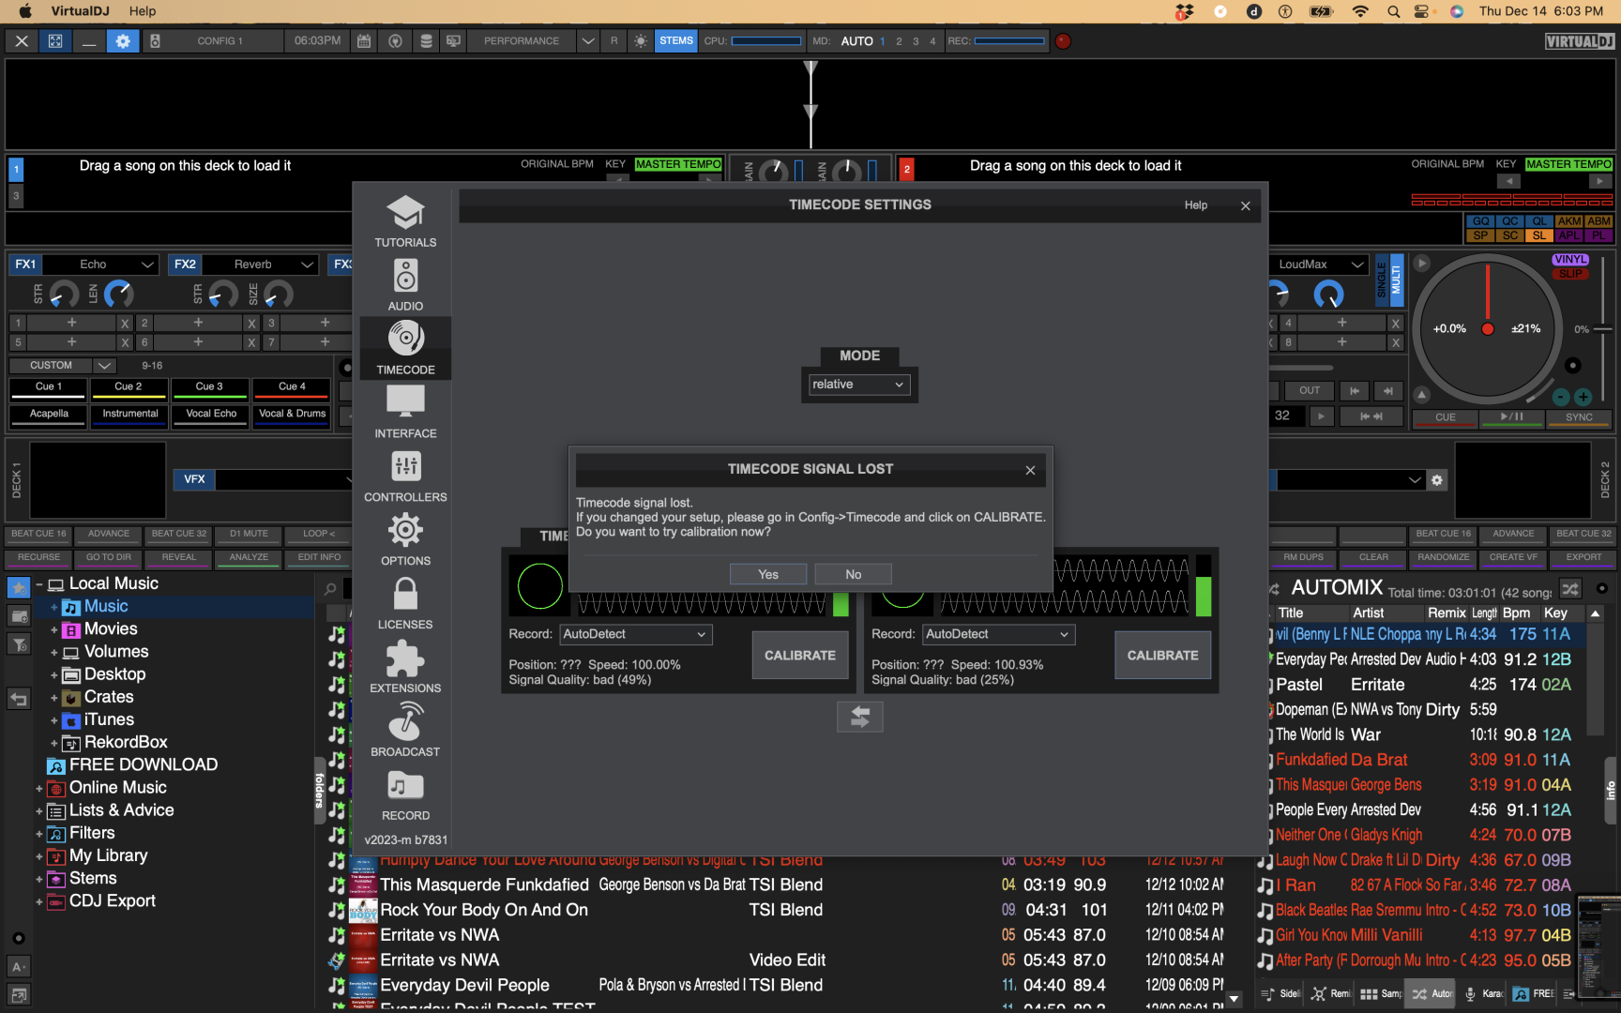Open the Help menu in menu bar
Viewport: 1621px width, 1013px height.
point(143,11)
